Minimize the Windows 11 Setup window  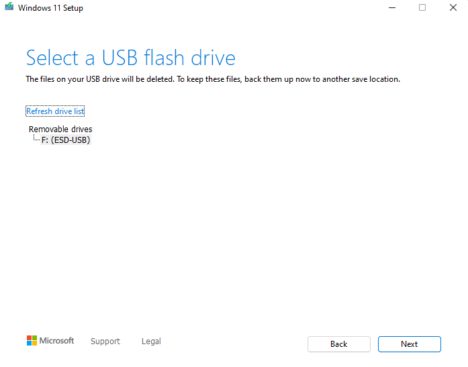(x=392, y=7)
